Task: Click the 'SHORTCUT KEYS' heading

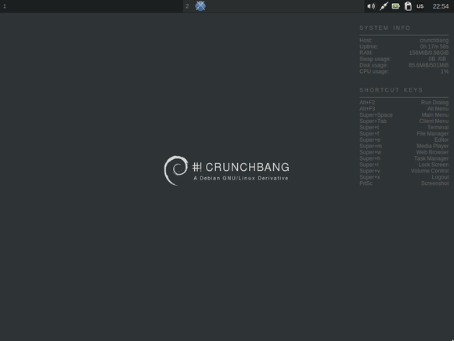Action: pos(391,90)
